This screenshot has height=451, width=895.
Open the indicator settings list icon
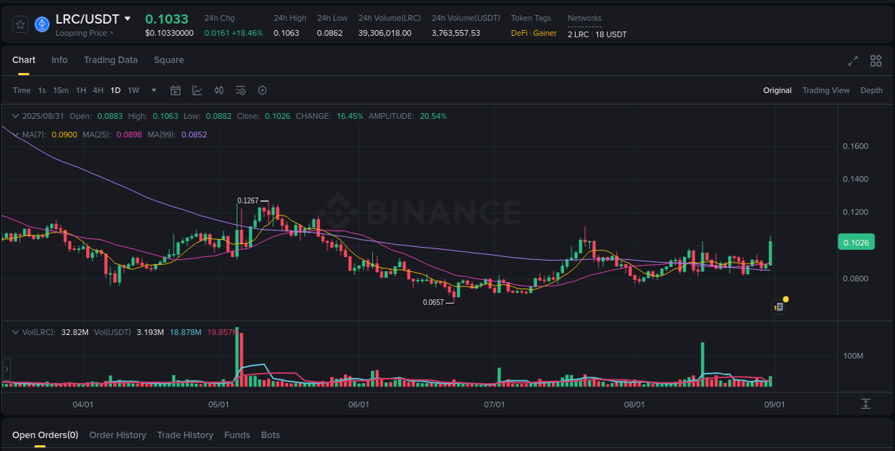pyautogui.click(x=241, y=90)
